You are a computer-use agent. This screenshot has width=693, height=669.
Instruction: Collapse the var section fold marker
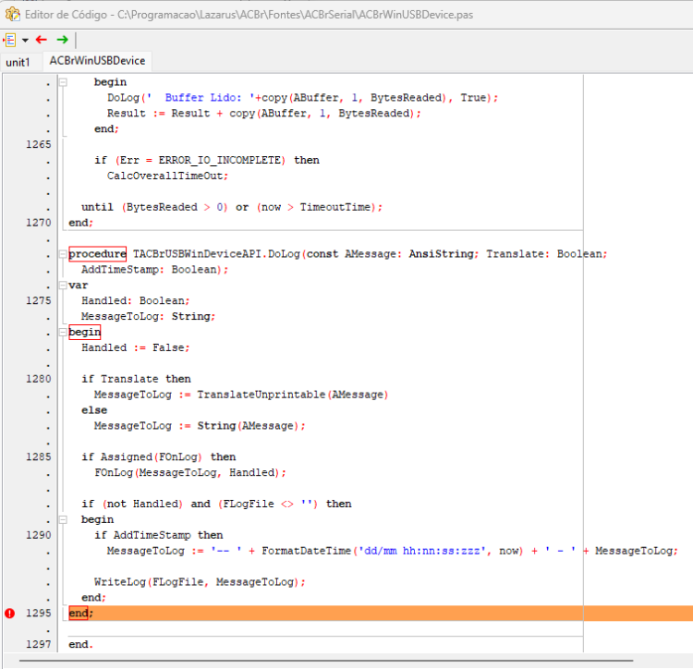63,286
